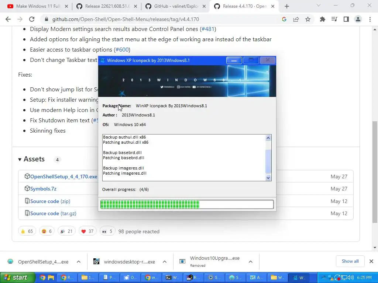Click the heart reaction with 37
This screenshot has height=283, width=378.
87,231
